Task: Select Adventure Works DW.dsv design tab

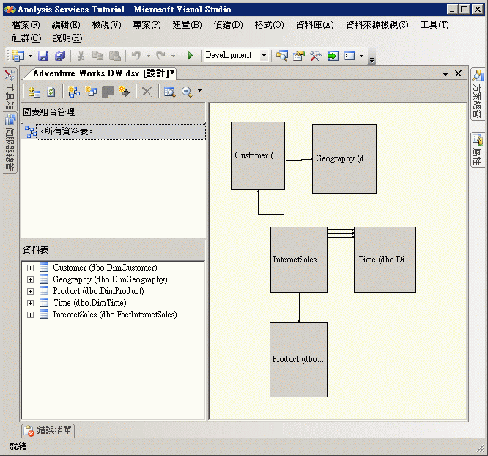Action: pyautogui.click(x=103, y=73)
